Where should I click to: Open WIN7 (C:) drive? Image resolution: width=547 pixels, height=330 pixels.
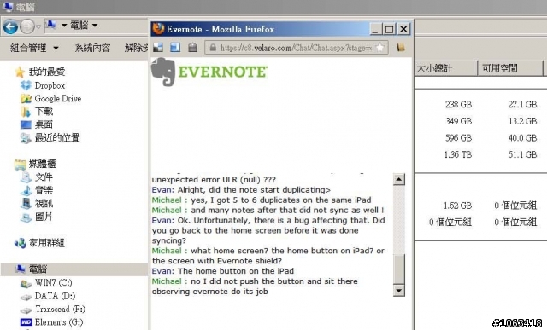tap(53, 282)
